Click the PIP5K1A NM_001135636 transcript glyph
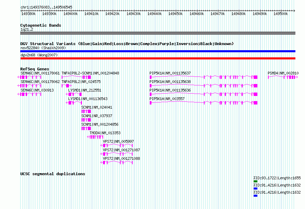Screen dimensions: 305x209 point(204,94)
